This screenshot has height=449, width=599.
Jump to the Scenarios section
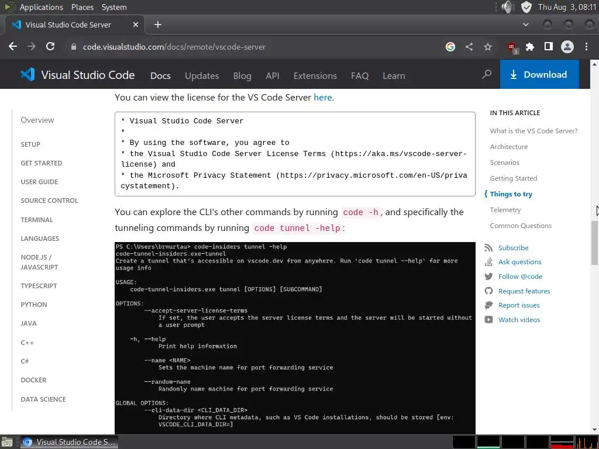click(505, 163)
